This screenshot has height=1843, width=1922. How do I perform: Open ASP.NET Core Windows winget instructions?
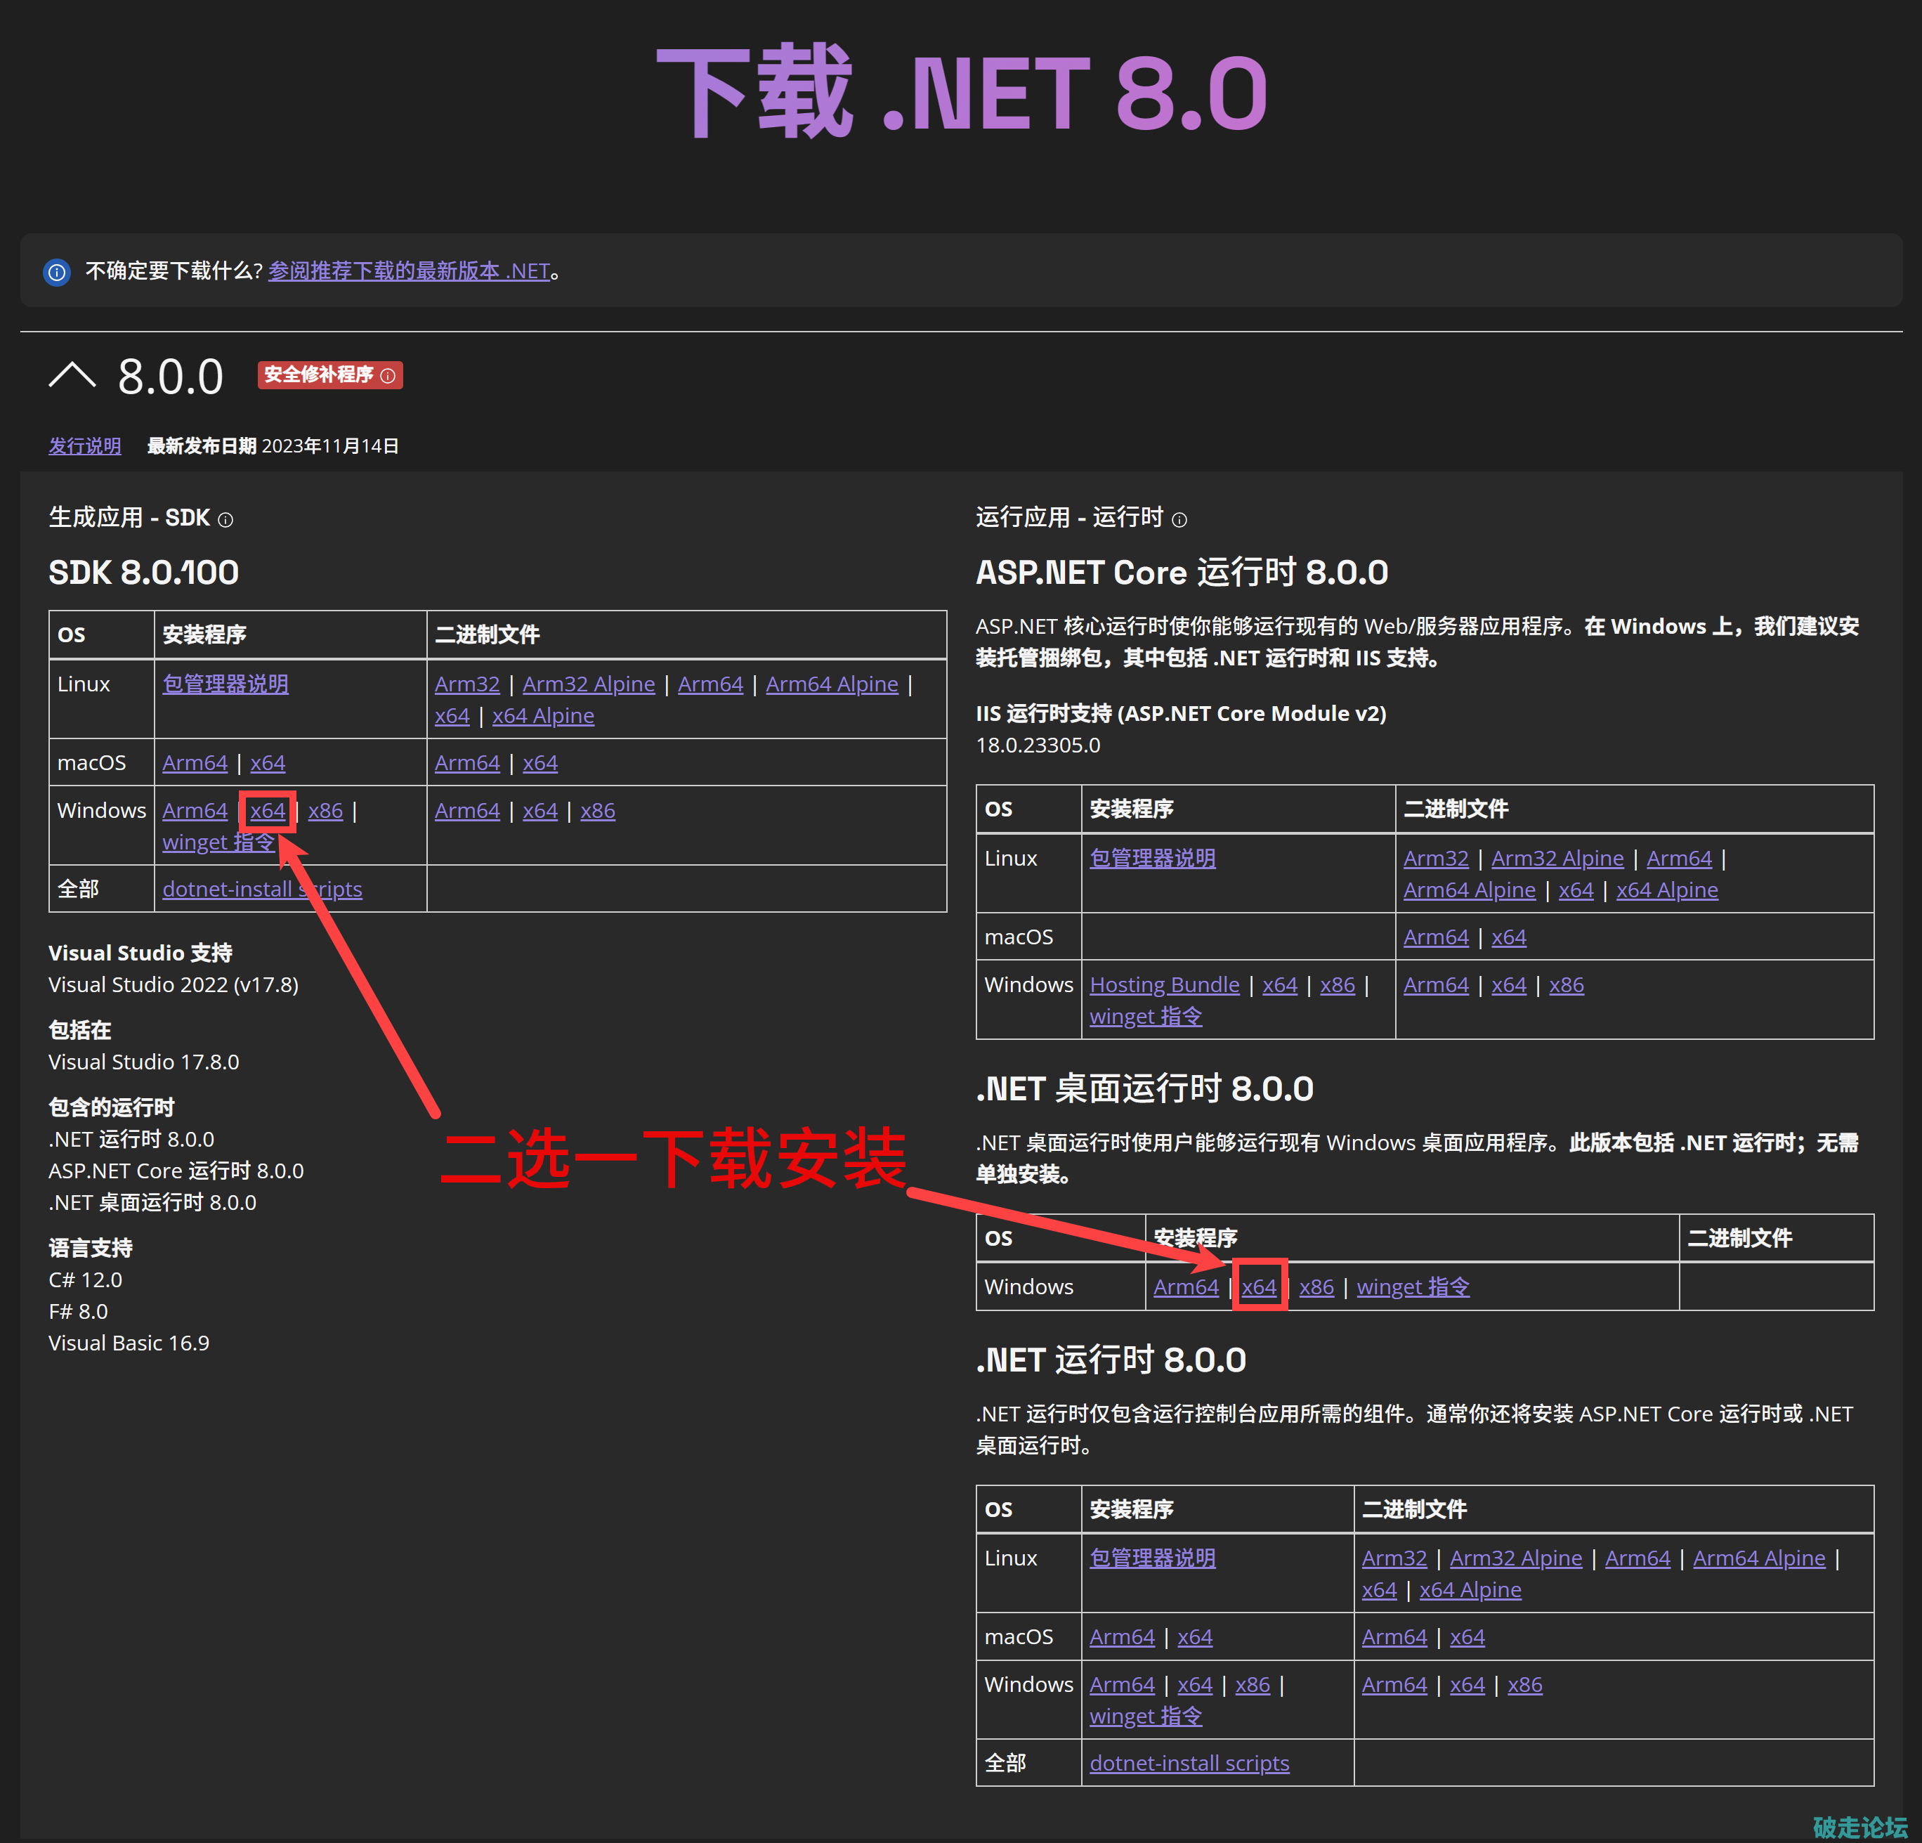(x=1146, y=1017)
